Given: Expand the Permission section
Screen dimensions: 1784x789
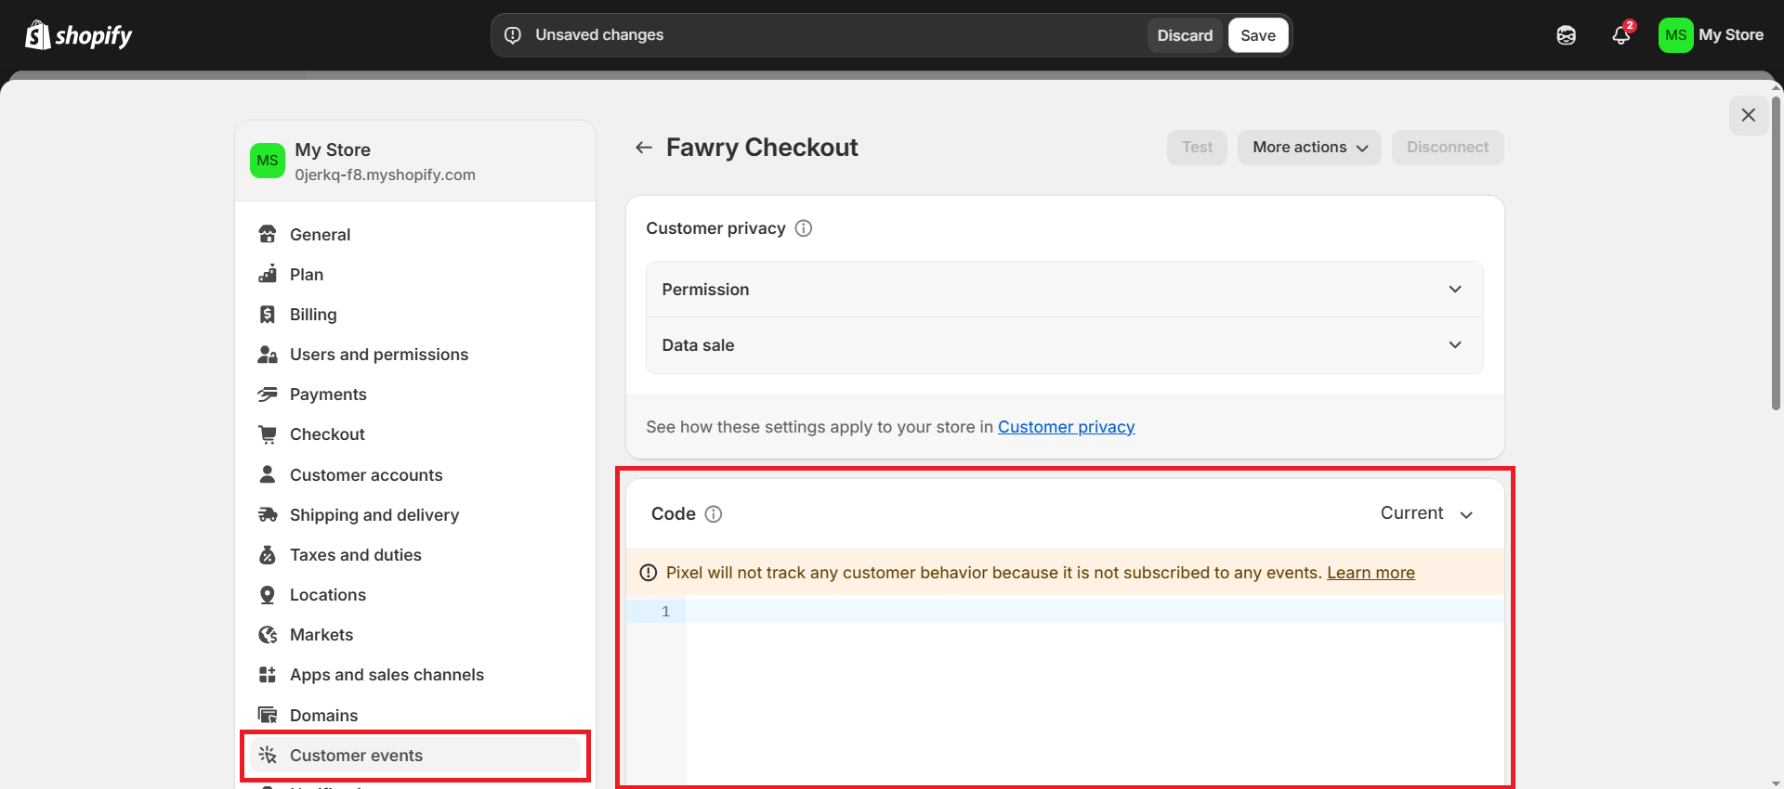Looking at the screenshot, I should [x=1065, y=290].
